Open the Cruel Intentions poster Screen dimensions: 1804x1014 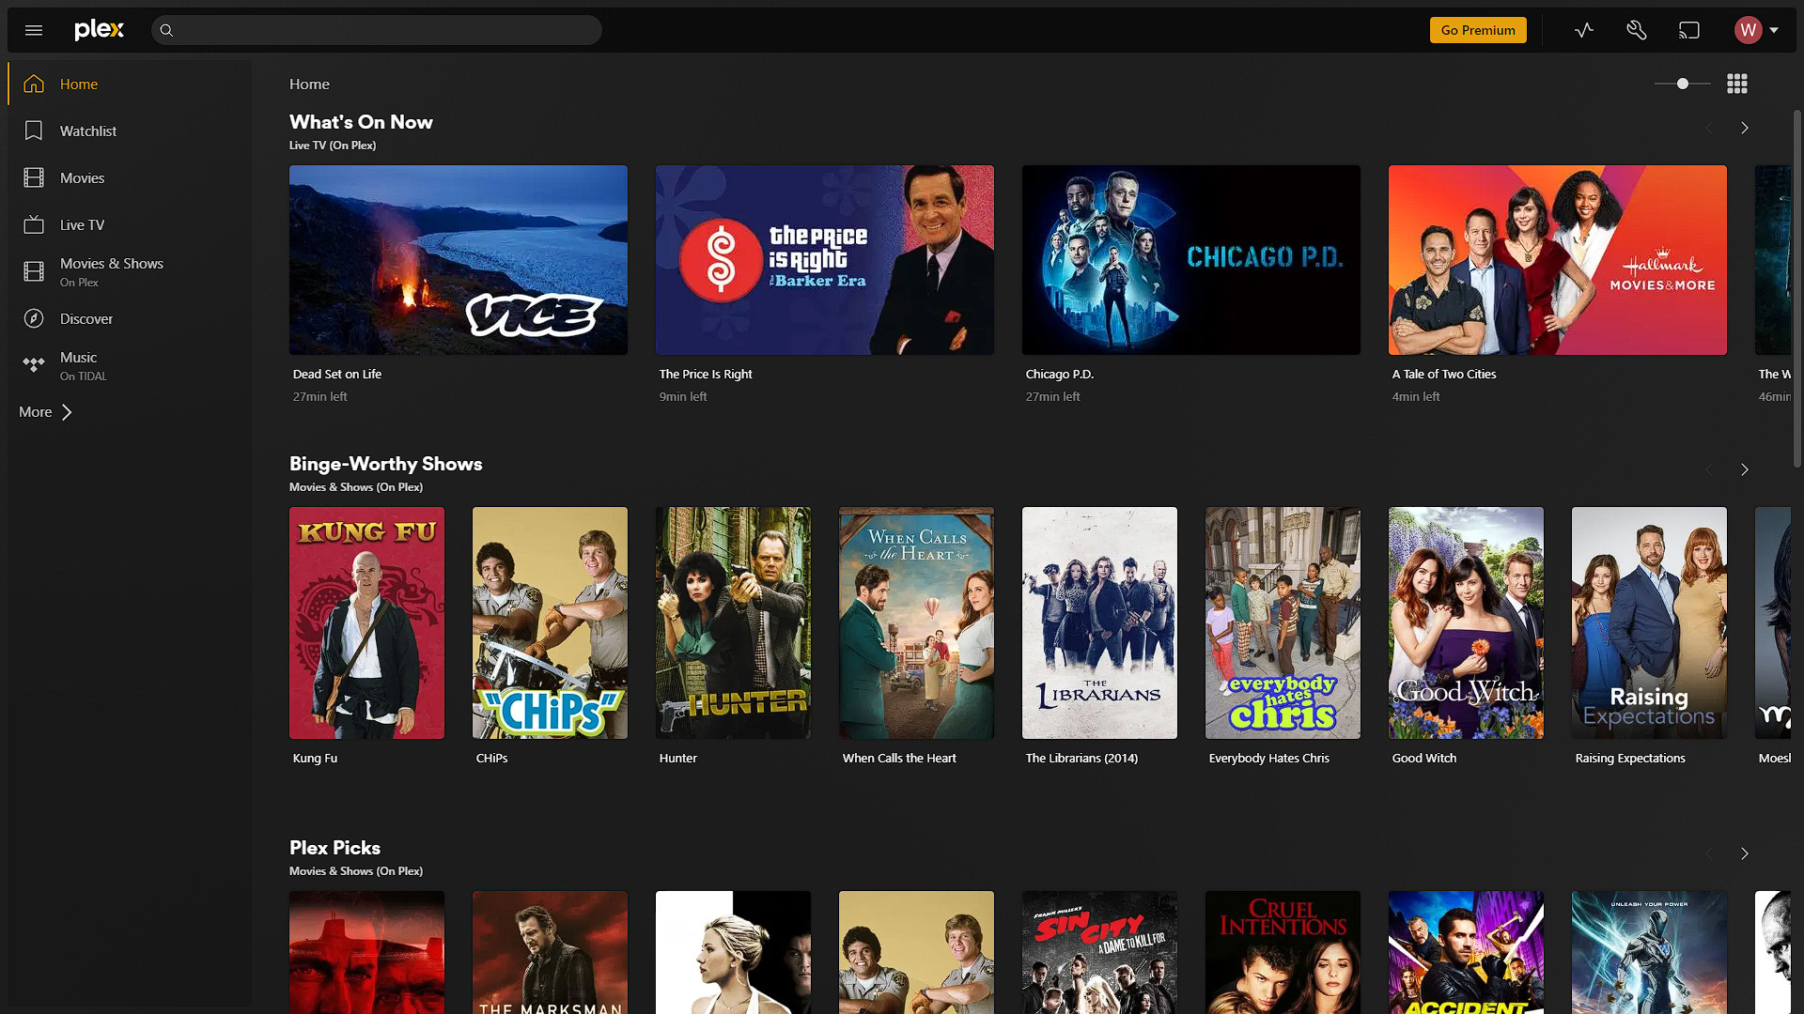tap(1283, 952)
